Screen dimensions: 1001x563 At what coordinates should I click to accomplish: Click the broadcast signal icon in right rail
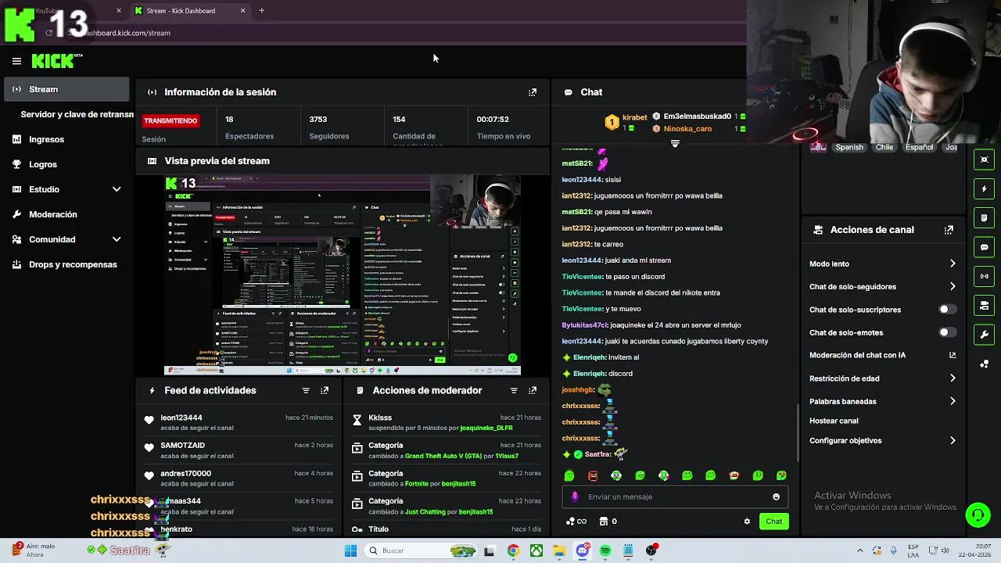[x=985, y=276]
